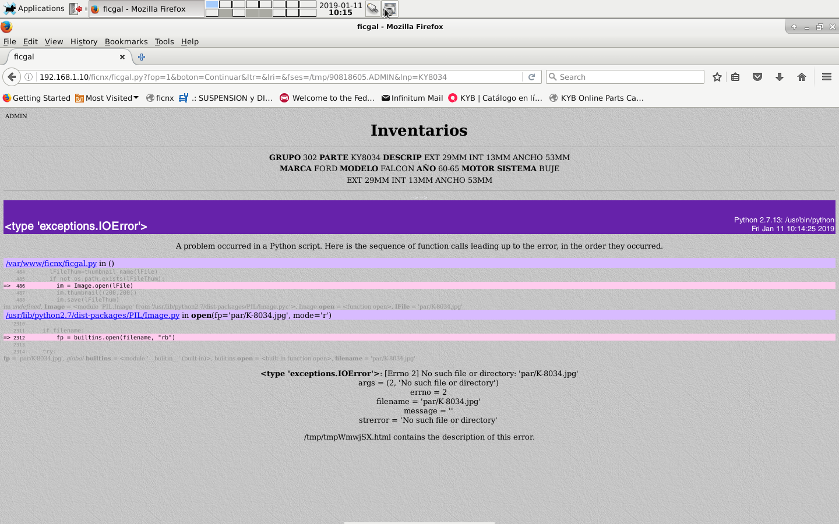Close the ficgal tab
This screenshot has height=524, width=839.
pos(122,57)
